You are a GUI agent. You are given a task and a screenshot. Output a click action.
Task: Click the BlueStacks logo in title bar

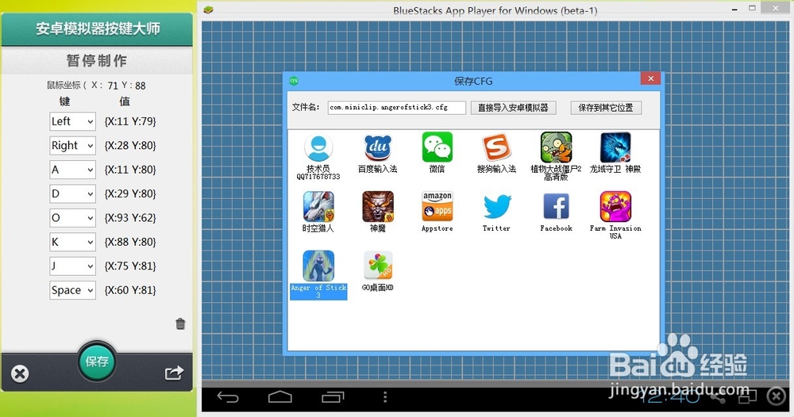click(x=208, y=10)
